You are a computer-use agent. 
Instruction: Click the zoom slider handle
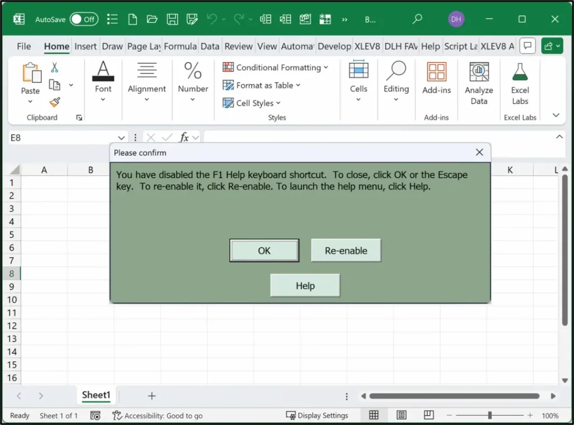[489, 415]
